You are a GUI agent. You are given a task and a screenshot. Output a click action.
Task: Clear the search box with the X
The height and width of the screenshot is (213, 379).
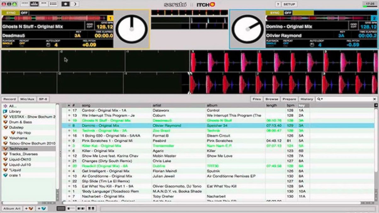coord(374,99)
